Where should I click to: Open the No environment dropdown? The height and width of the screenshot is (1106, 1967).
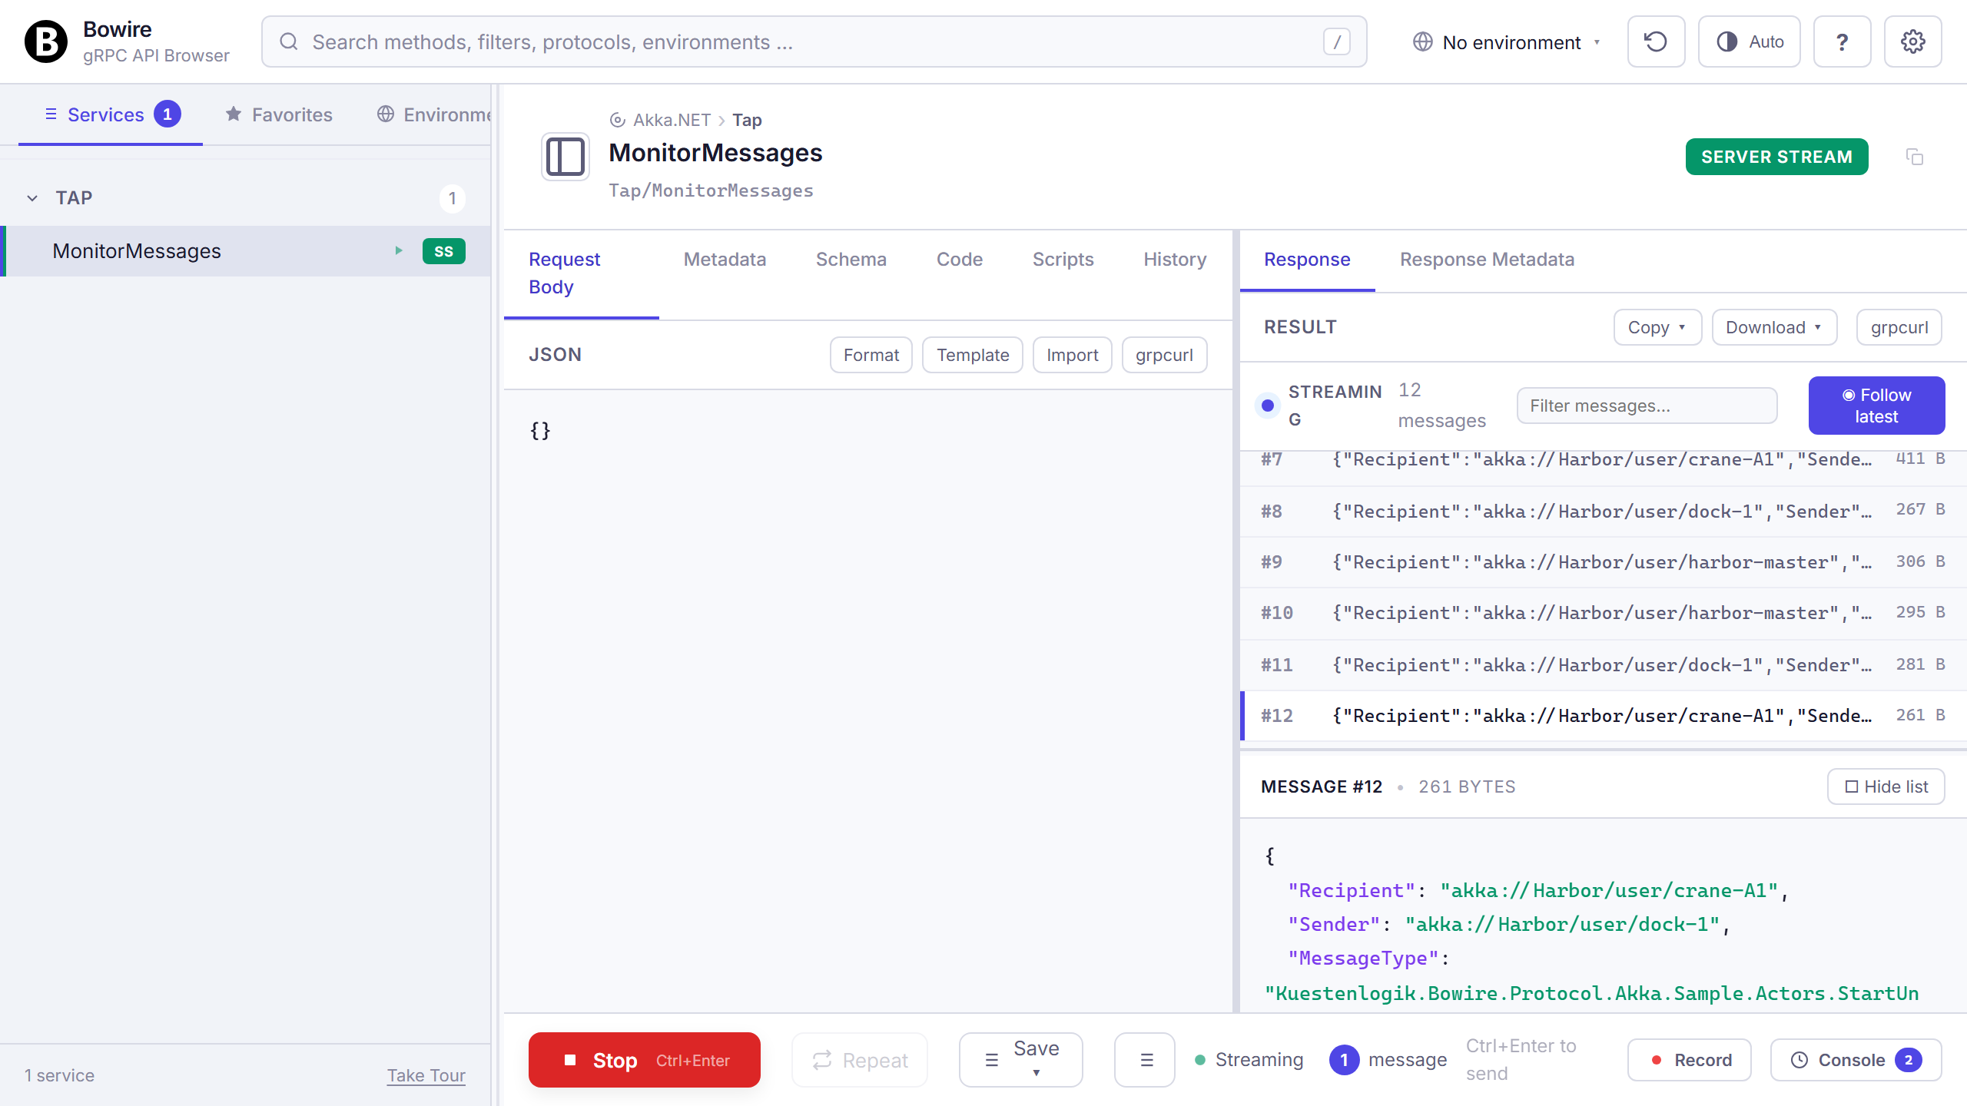[1508, 41]
